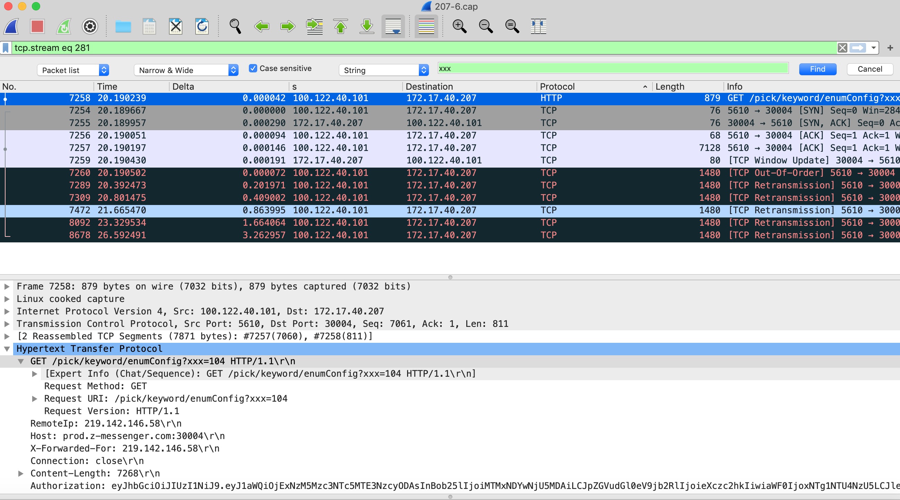
Task: Zoom in the main window text
Action: pyautogui.click(x=459, y=26)
